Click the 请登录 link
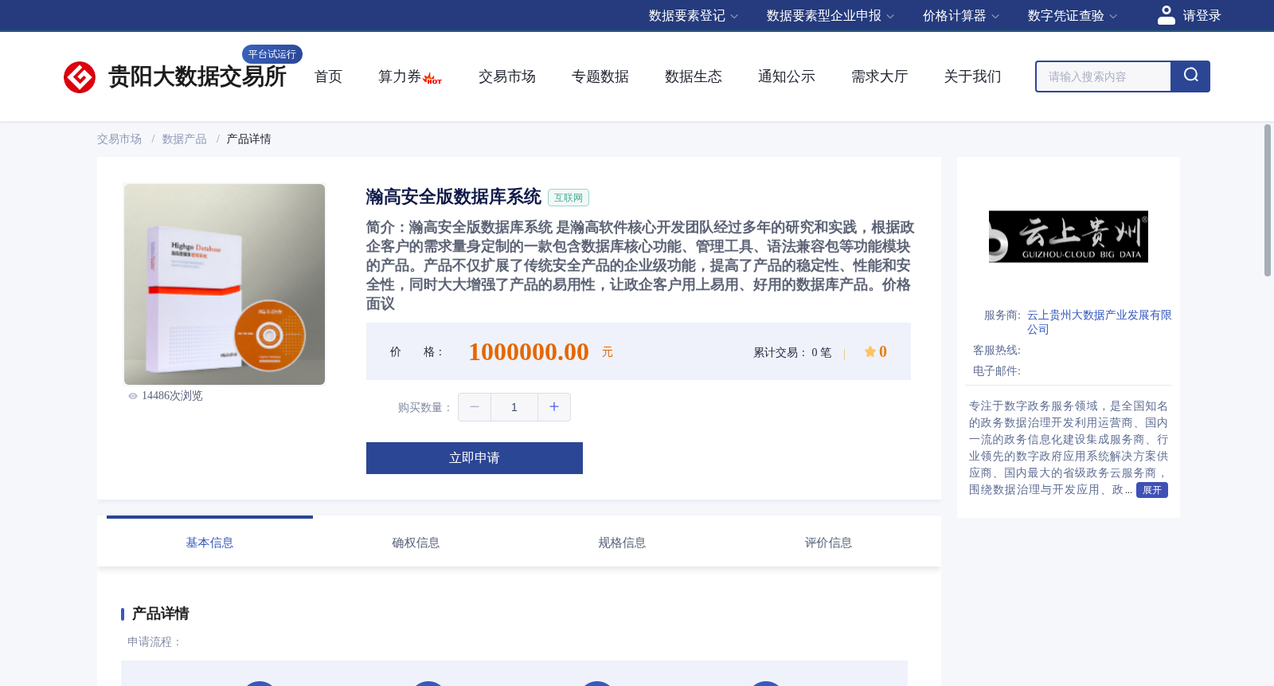1274x686 pixels. point(1202,16)
